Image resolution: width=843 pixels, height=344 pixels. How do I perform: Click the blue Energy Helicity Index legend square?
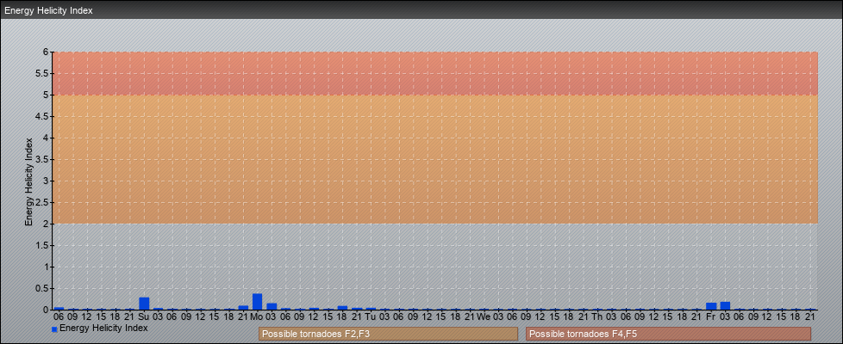tap(54, 329)
